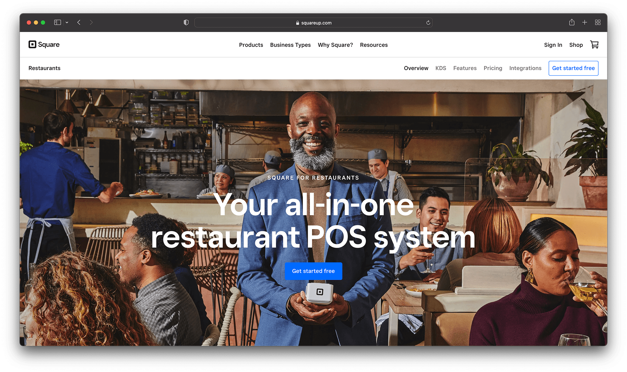This screenshot has height=372, width=627.
Task: Toggle the Safari sidebar icon
Action: click(x=57, y=22)
